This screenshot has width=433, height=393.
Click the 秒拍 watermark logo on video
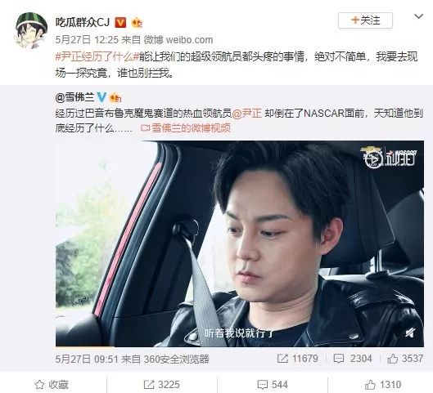[390, 159]
